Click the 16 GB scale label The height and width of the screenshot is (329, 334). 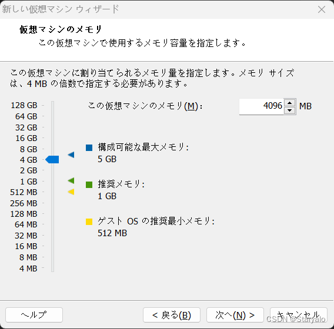pyautogui.click(x=26, y=138)
